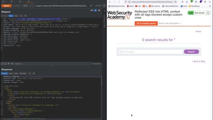The image size is (213, 120).
Task: Focus the Search the blog field
Action: pyautogui.click(x=150, y=52)
